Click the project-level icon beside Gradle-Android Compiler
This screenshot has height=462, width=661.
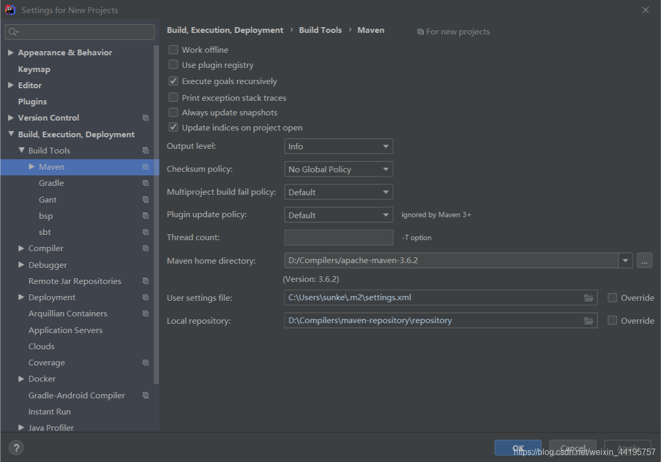point(146,396)
